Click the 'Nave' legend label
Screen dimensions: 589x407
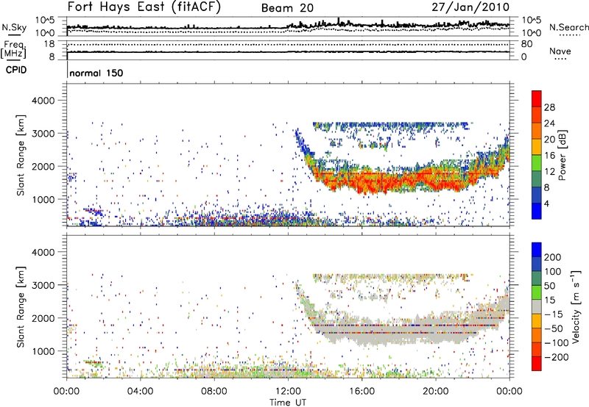click(x=560, y=51)
